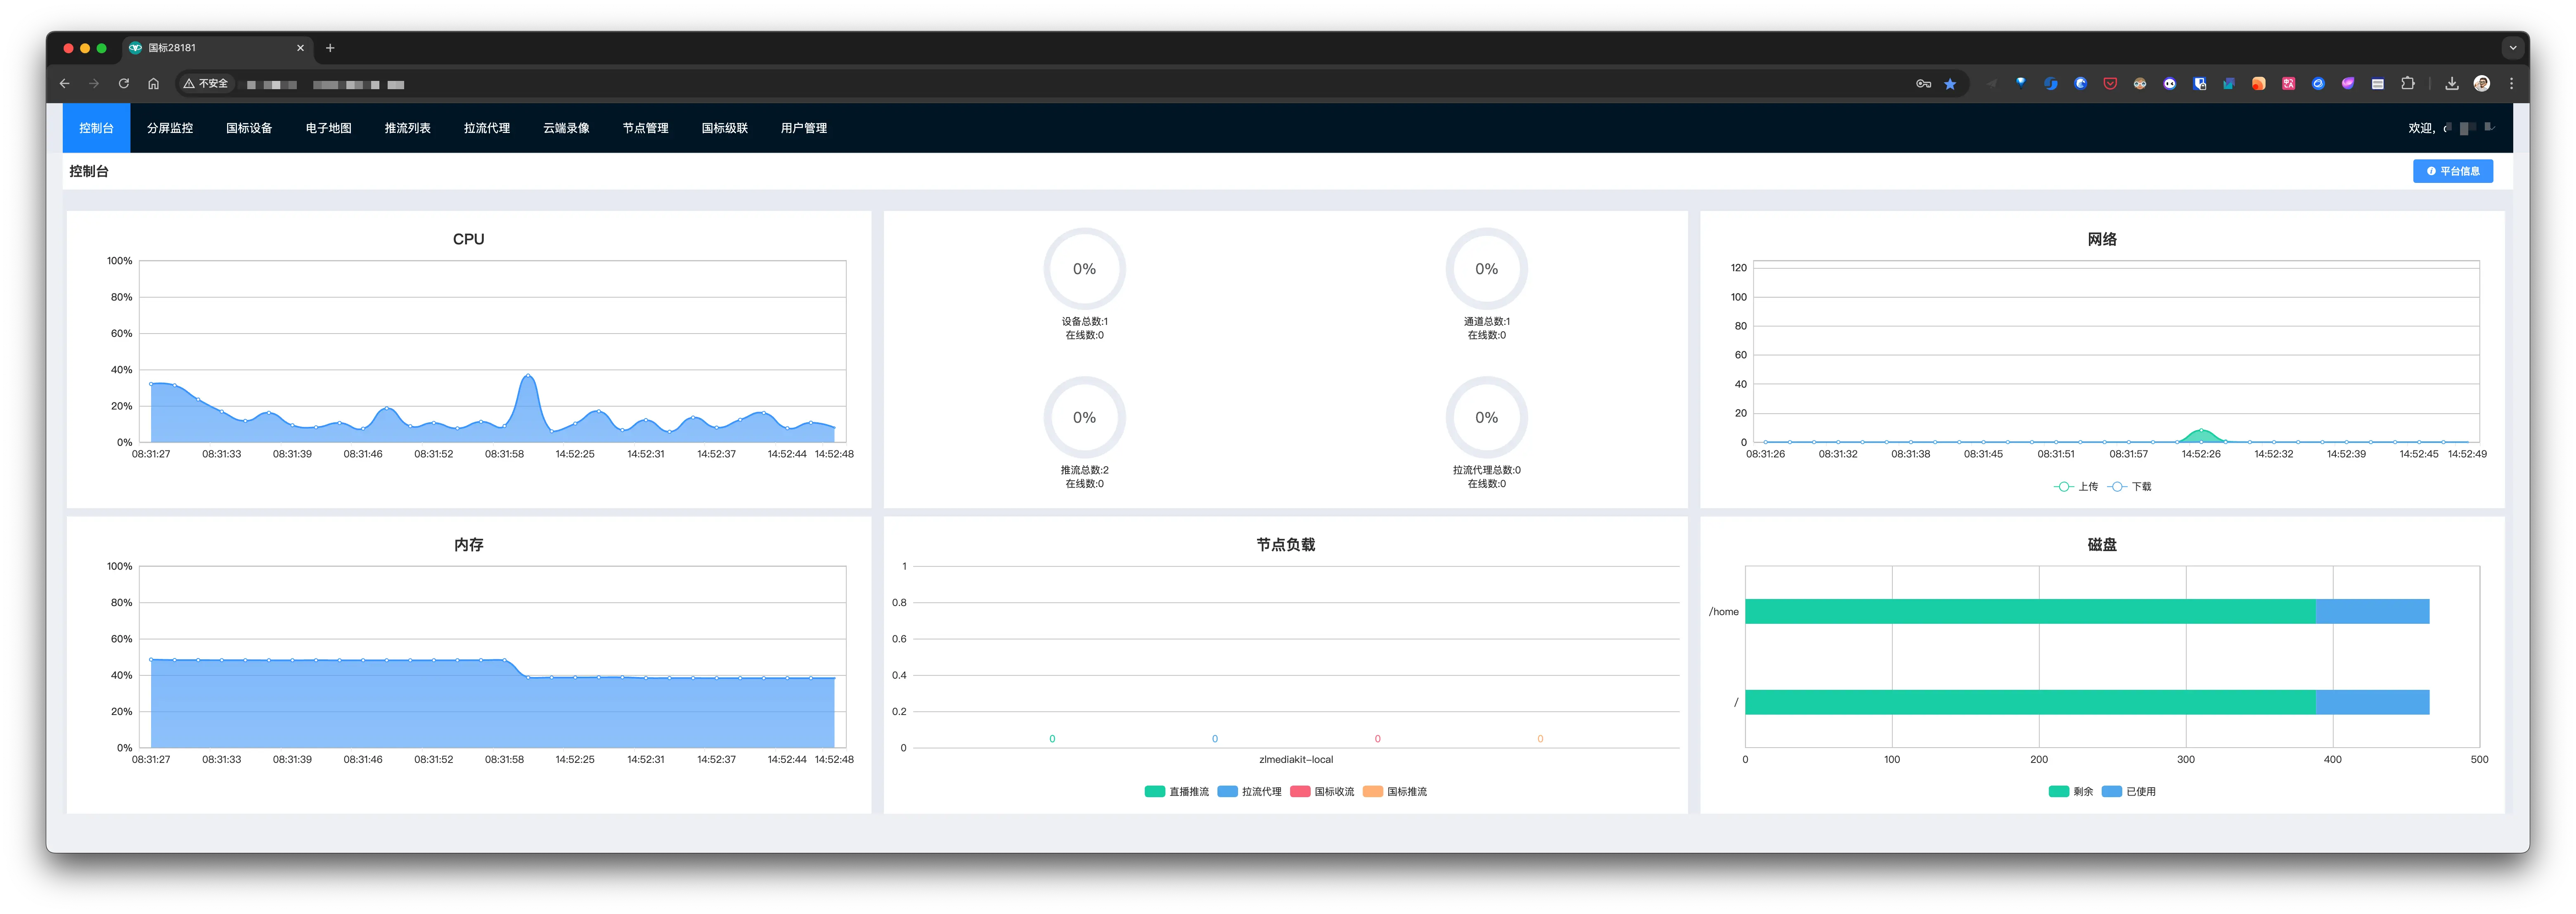Viewport: 2576px width, 914px height.
Task: Click 已使用 blue swatch in disk legend
Action: [x=2111, y=791]
